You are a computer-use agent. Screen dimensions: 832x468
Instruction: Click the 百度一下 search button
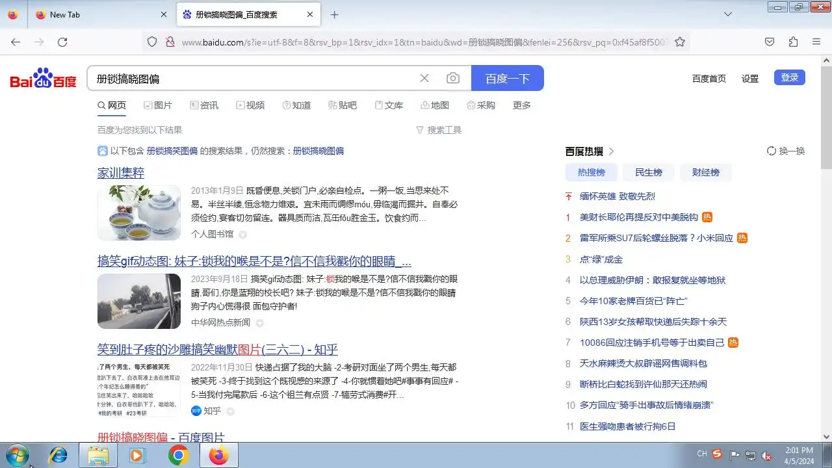click(x=508, y=78)
